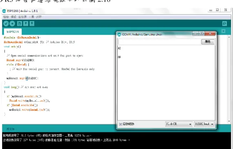Toggle the autoscroll checkbox in serial monitor

coord(121,124)
